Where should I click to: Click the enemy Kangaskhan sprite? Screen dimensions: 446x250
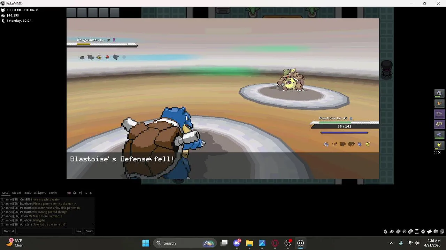coord(291,81)
